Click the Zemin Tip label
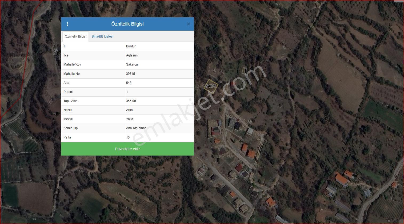404x224 pixels. coord(70,128)
